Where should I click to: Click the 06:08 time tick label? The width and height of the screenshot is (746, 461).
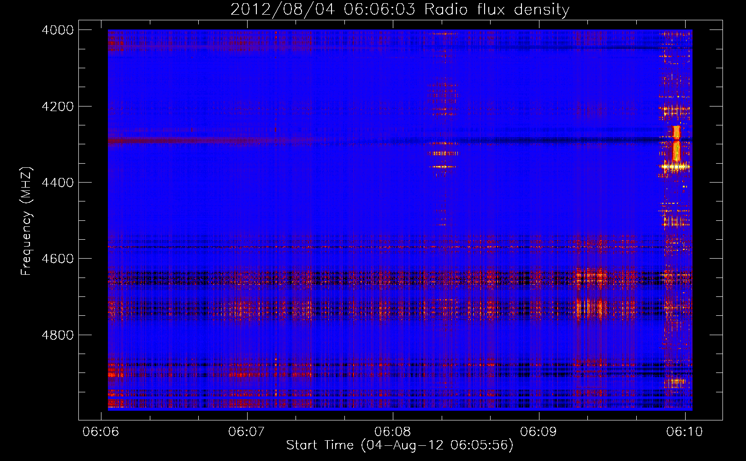pos(393,431)
